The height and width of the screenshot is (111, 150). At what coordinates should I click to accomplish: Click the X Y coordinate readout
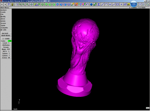pyautogui.click(x=137, y=8)
